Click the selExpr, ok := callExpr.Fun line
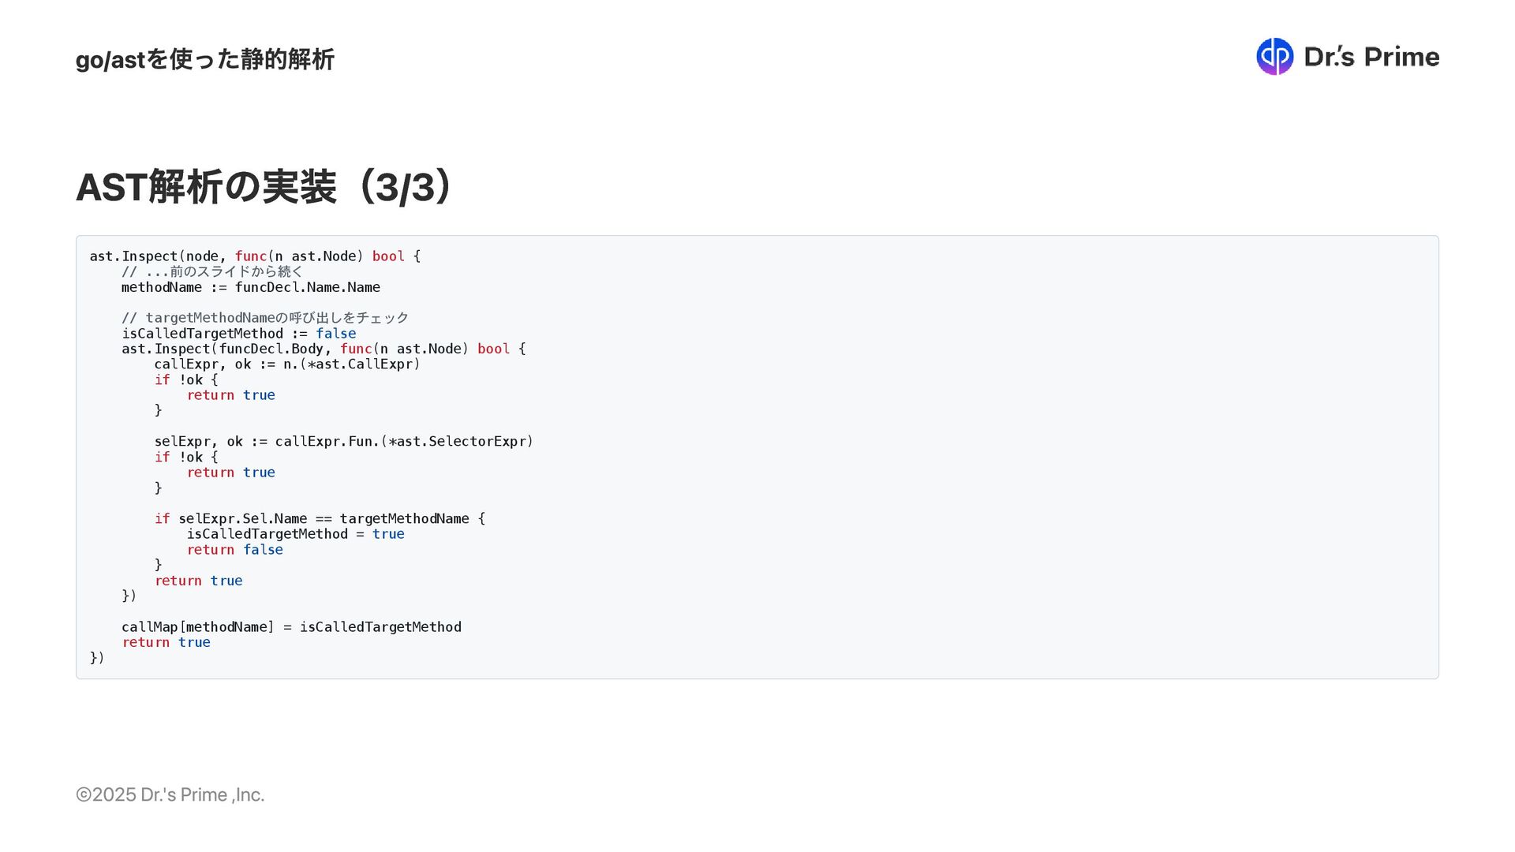This screenshot has width=1515, height=852. click(x=344, y=442)
